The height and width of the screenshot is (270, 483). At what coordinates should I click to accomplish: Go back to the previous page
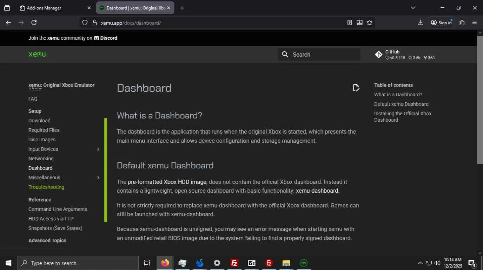coord(8,22)
